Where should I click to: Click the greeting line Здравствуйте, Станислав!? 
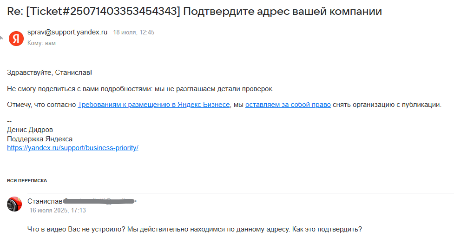(x=49, y=73)
